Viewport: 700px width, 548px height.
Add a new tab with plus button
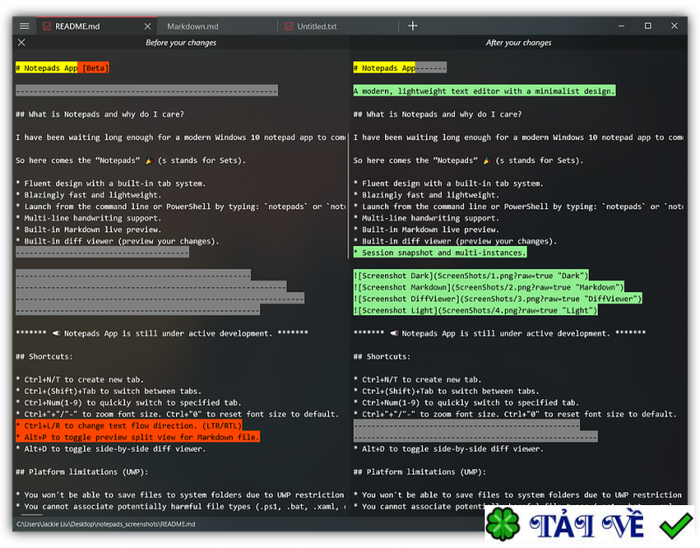[412, 26]
